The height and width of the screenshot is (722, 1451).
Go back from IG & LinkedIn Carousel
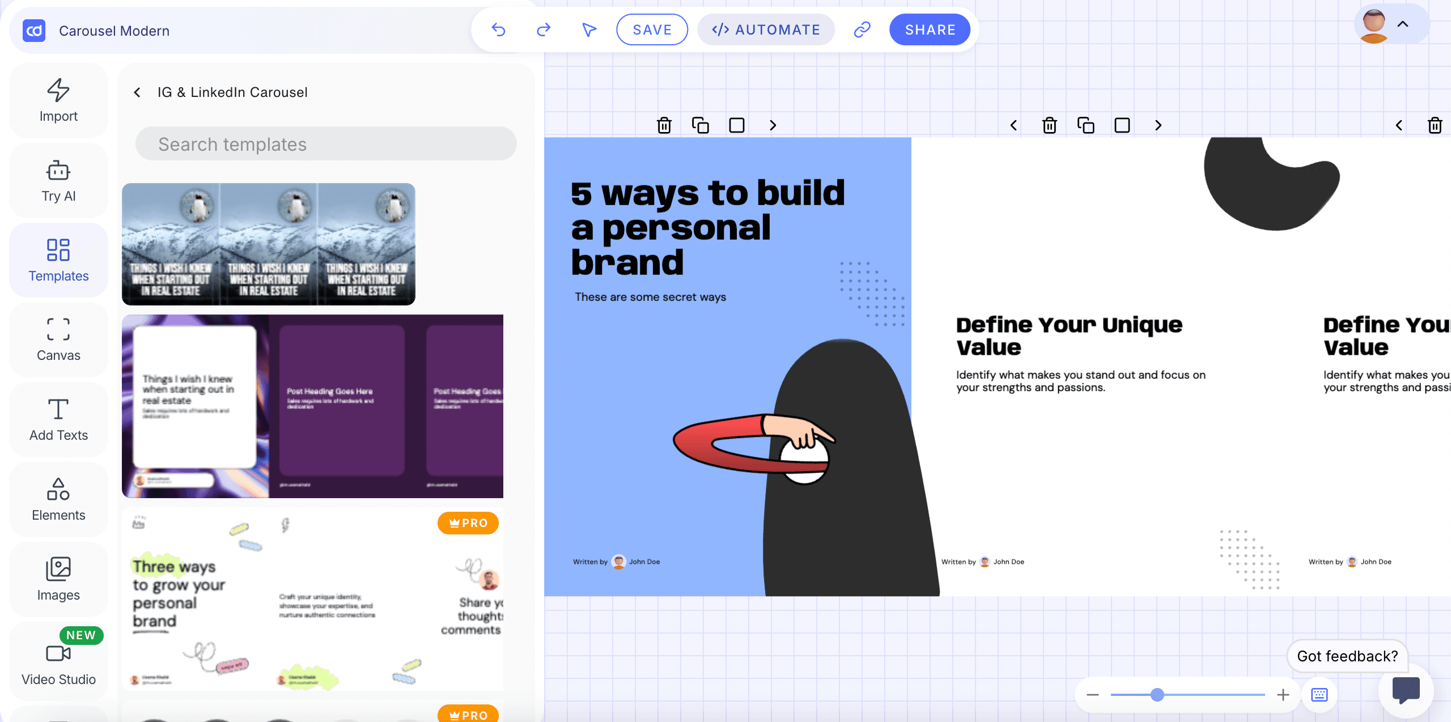(137, 92)
